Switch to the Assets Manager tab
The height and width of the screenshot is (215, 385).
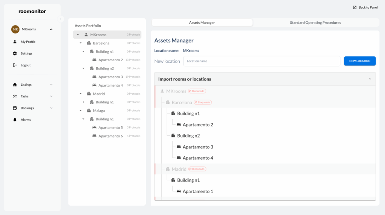pyautogui.click(x=202, y=23)
